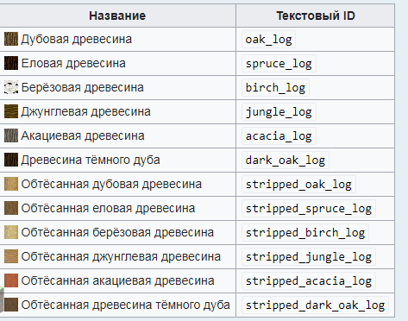Click the stripped acacia log icon
Image resolution: width=408 pixels, height=321 pixels.
tap(11, 280)
